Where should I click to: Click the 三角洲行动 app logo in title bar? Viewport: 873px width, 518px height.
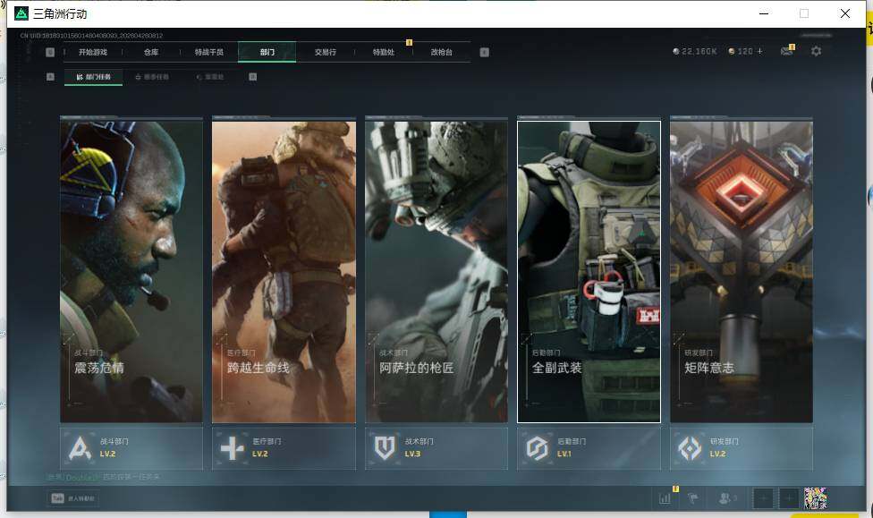pos(21,13)
